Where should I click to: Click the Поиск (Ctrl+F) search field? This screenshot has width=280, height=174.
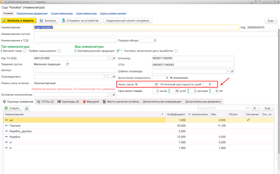[x=222, y=108]
